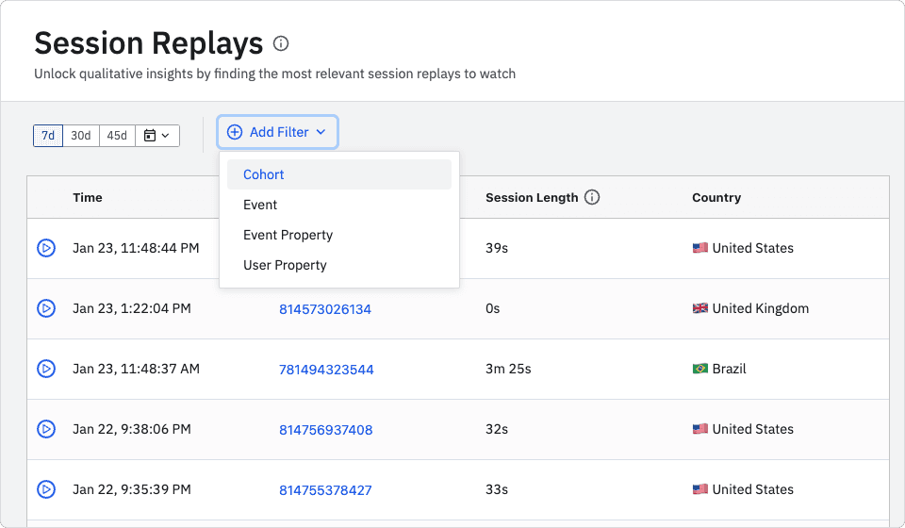Play the Jan 22, 9:35:39 PM session replay
Image resolution: width=905 pixels, height=528 pixels.
[x=45, y=489]
